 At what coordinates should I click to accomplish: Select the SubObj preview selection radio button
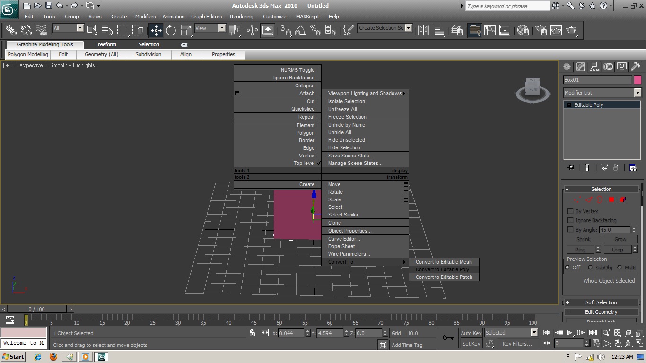pyautogui.click(x=590, y=267)
